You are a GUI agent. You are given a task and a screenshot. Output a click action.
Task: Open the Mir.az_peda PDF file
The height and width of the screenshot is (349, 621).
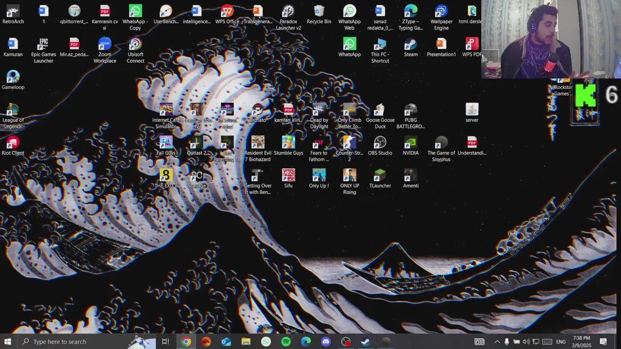pyautogui.click(x=74, y=48)
